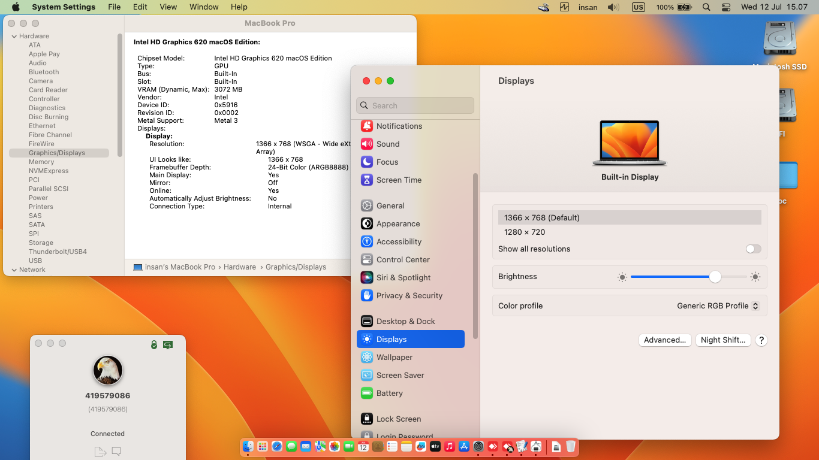This screenshot has height=460, width=819.
Task: Open Appearance settings pane
Action: tap(411, 223)
